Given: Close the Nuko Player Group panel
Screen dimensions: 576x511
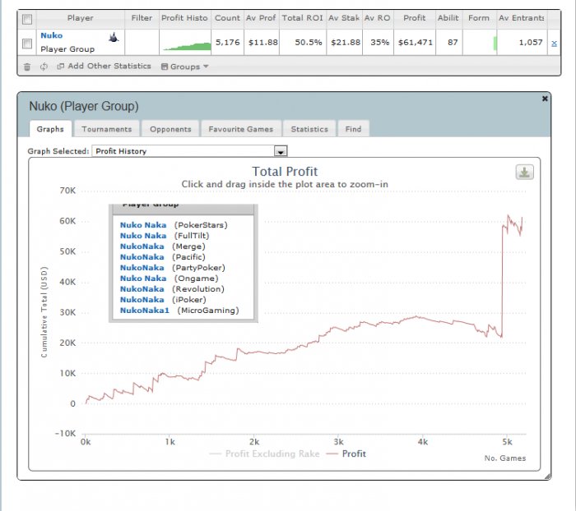Looking at the screenshot, I should click(545, 99).
